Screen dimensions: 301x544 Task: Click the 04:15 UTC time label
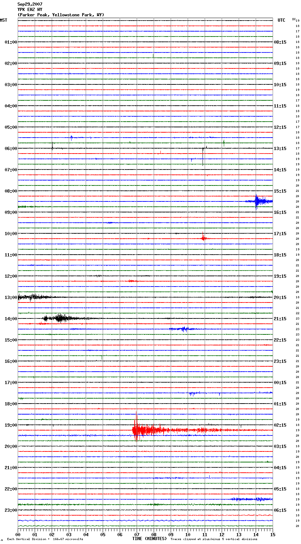[280, 468]
